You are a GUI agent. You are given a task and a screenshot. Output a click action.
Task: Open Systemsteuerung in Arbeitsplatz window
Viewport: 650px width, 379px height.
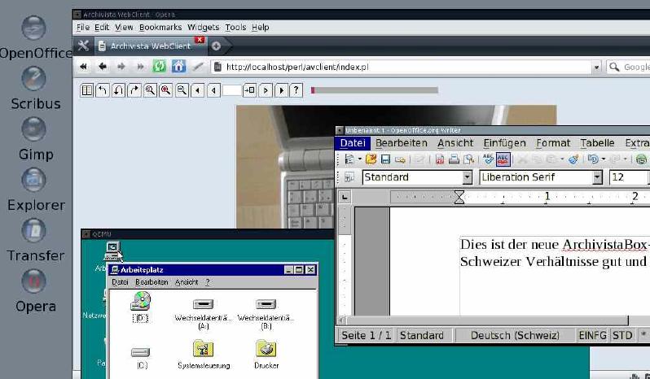point(203,354)
